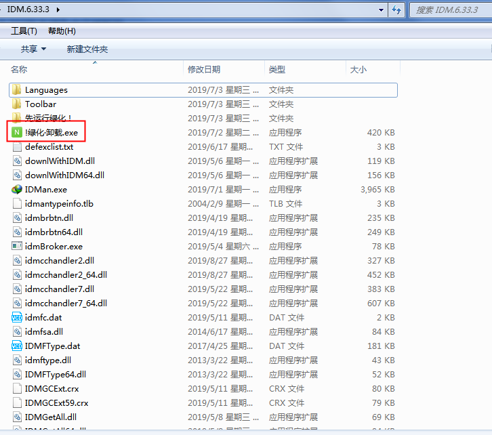
Task: Click the idmantypeinfo.tlb file name
Action: coord(59,204)
